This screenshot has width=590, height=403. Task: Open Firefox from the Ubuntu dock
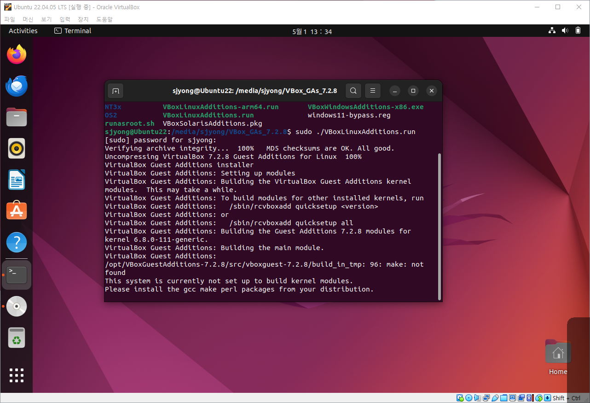click(17, 54)
